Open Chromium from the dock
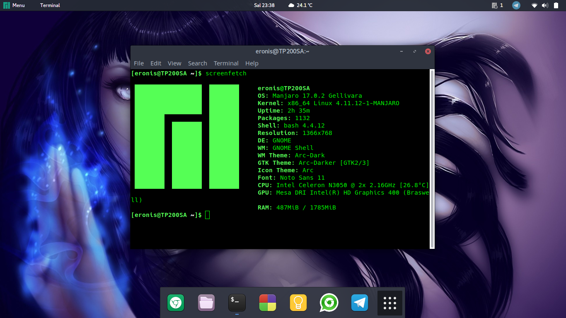 point(176,303)
